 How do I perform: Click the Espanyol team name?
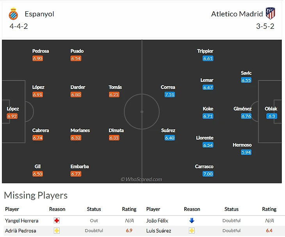click(39, 14)
